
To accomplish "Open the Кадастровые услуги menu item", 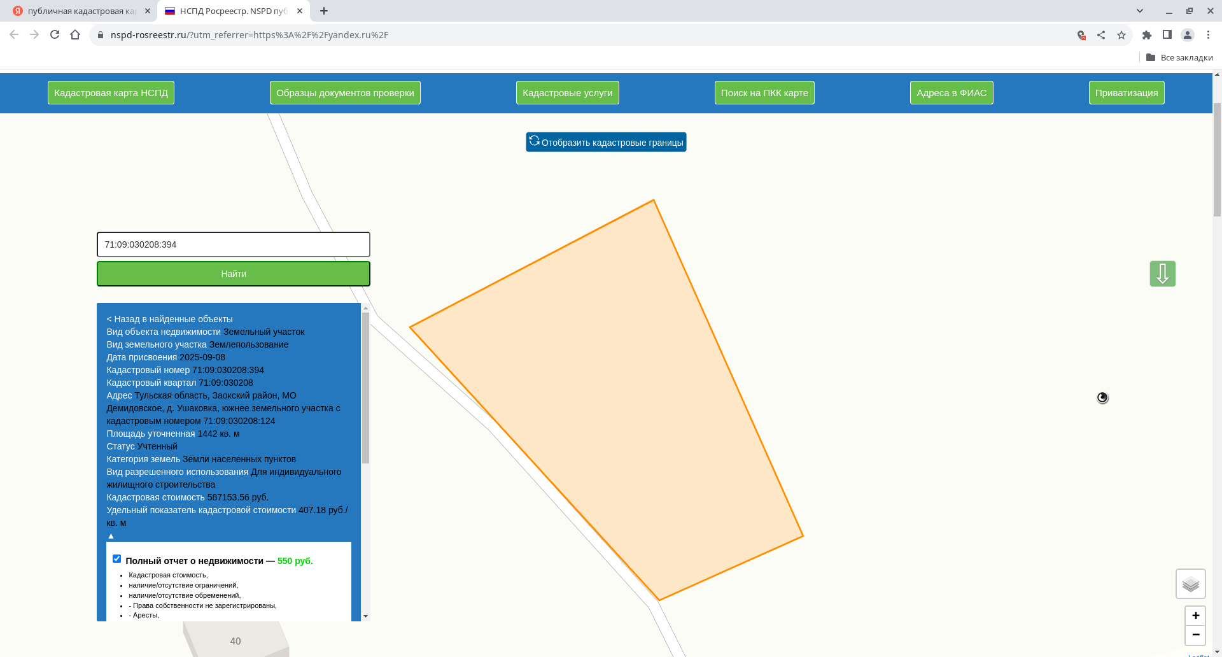I will (x=567, y=93).
